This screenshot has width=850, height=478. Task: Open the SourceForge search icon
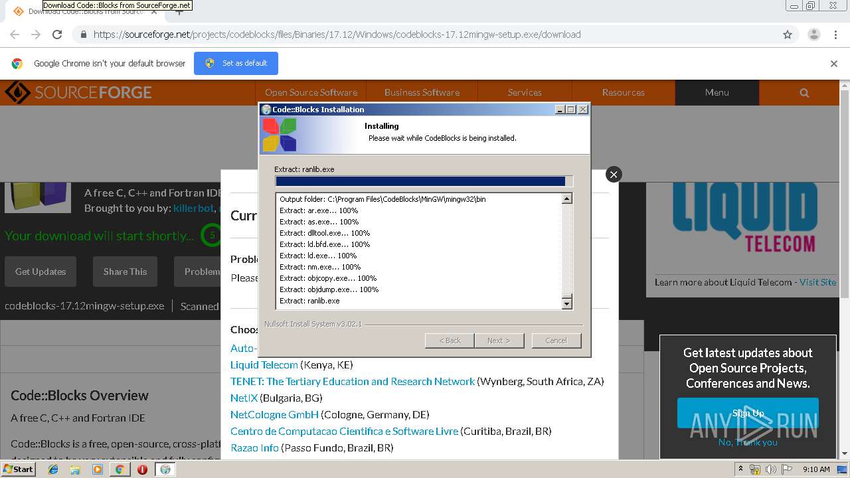[804, 92]
